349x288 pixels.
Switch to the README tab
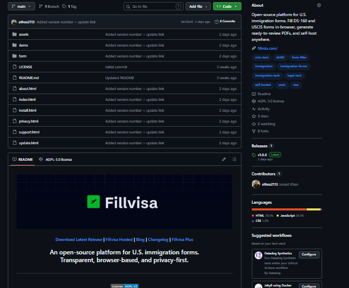[x=22, y=160]
